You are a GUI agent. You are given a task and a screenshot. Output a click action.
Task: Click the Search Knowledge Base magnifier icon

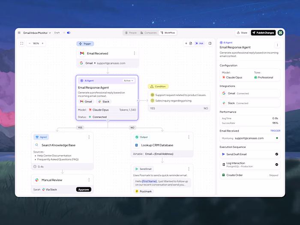[x=36, y=145]
